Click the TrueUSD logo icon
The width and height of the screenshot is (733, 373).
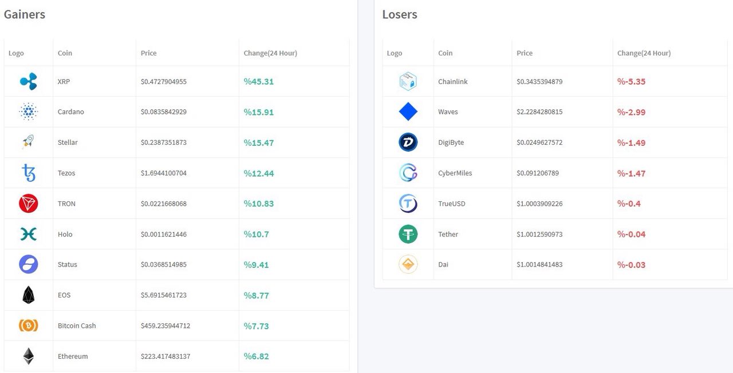[408, 204]
